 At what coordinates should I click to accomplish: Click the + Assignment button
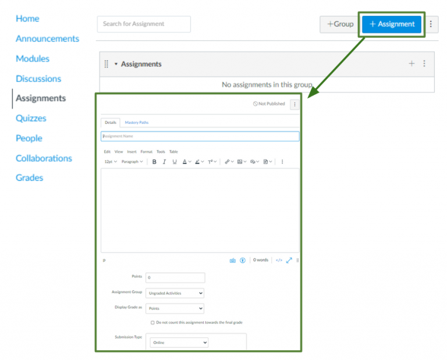392,24
